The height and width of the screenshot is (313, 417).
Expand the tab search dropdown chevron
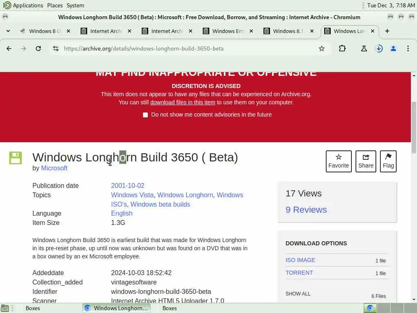[x=8, y=31]
